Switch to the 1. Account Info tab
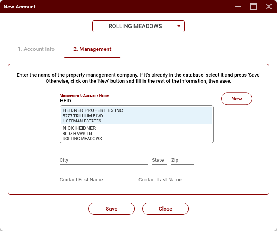The width and height of the screenshot is (277, 231). (36, 49)
